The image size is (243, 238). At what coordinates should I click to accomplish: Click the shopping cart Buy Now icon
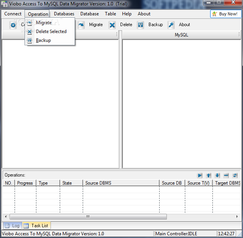(x=214, y=14)
